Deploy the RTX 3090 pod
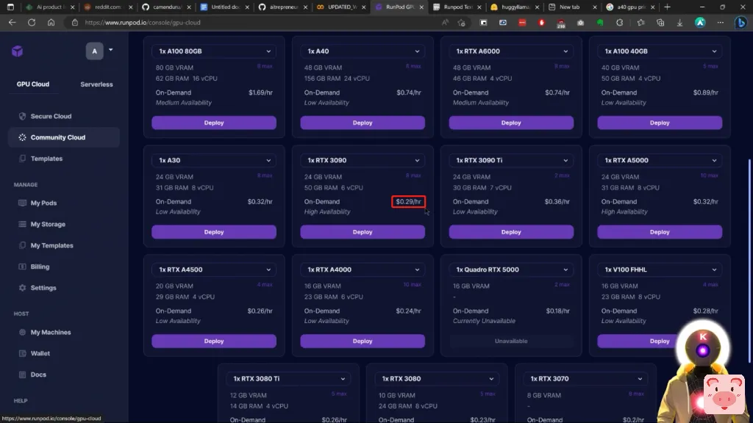Image resolution: width=753 pixels, height=423 pixels. (363, 232)
